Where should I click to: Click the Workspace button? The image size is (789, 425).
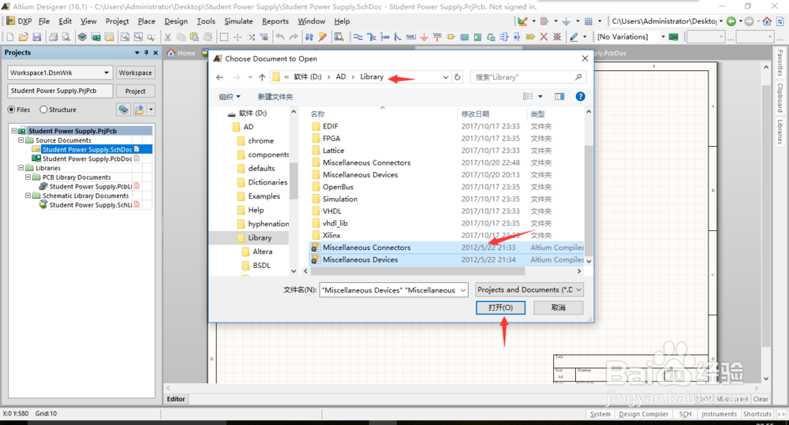coord(135,73)
